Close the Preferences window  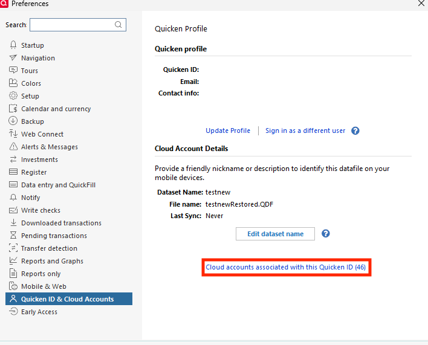(x=421, y=3)
